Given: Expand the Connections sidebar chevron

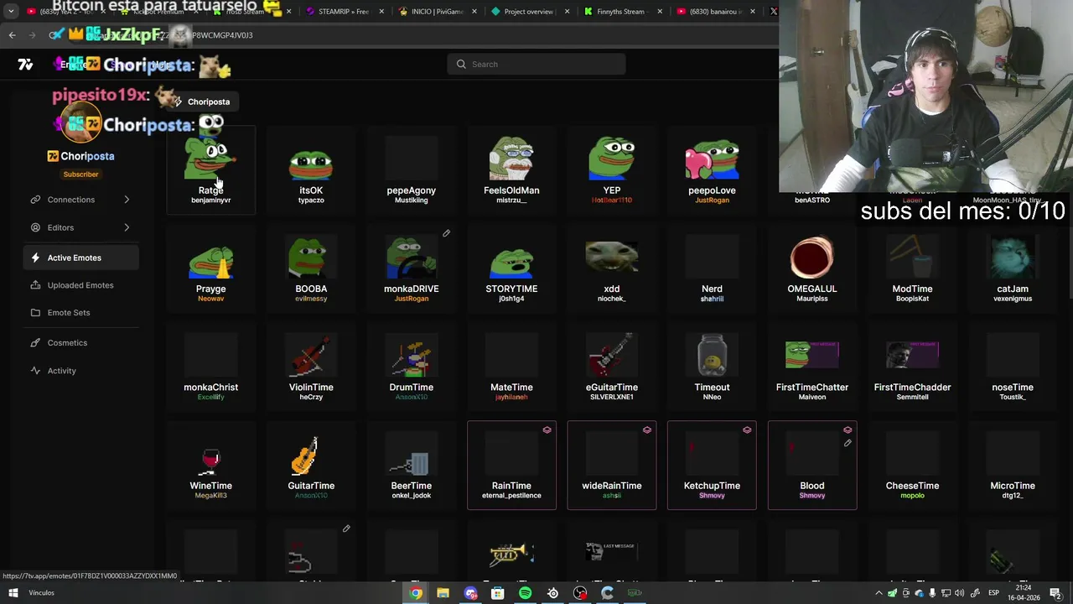Looking at the screenshot, I should (127, 200).
